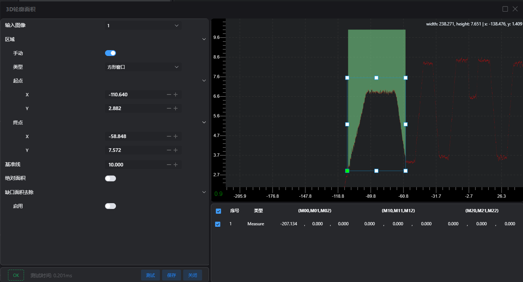523x282 pixels.
Task: Decrease the end point Y value
Action: click(x=169, y=150)
